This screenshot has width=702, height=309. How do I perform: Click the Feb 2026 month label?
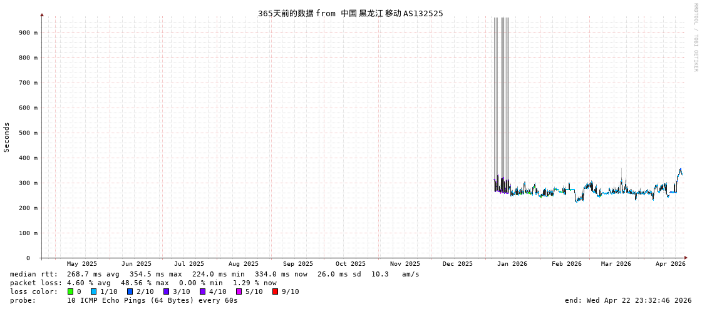click(566, 264)
